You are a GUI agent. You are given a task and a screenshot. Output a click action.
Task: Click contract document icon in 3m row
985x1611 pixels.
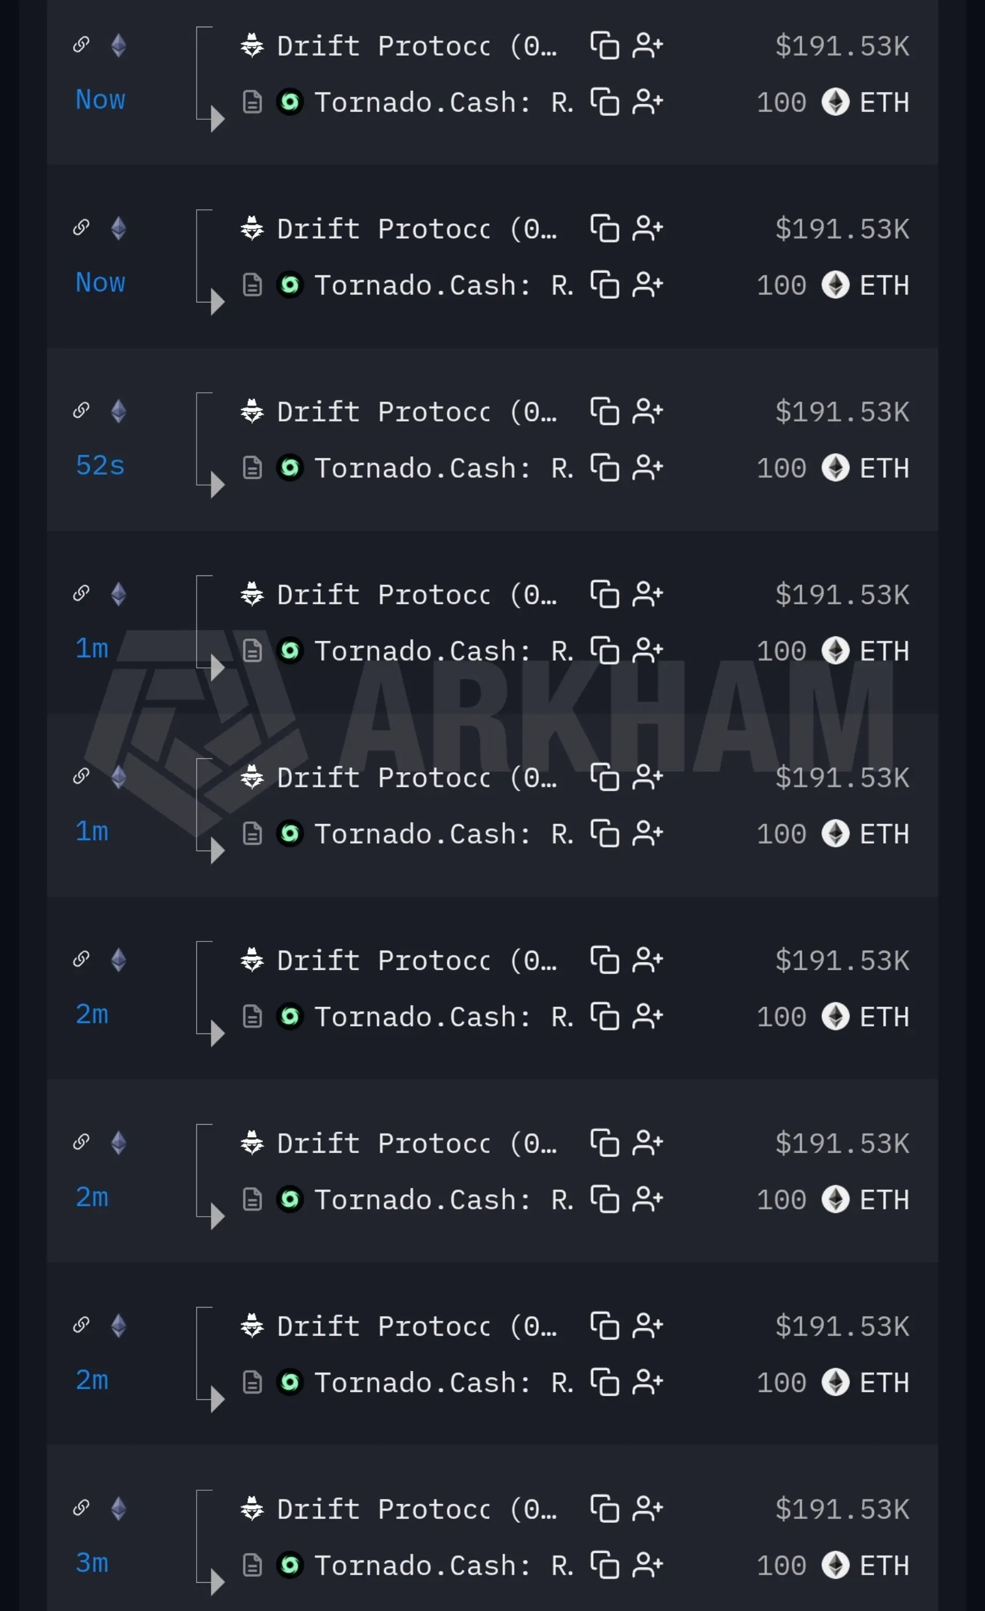coord(252,1565)
